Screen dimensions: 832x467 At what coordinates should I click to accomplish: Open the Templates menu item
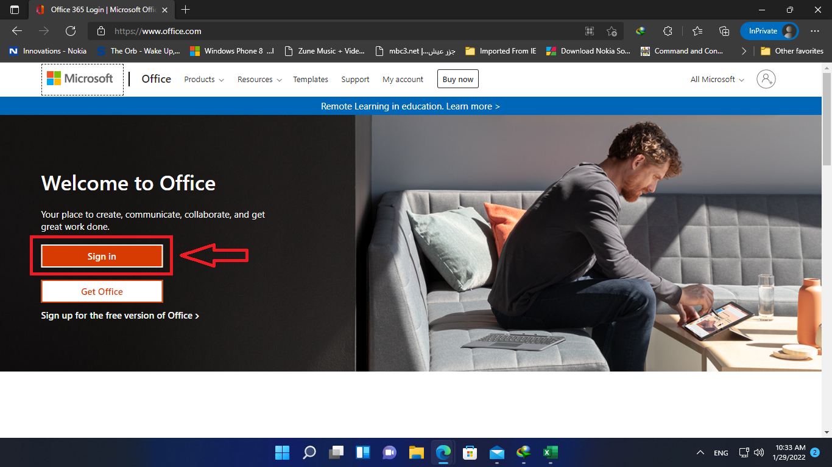311,80
